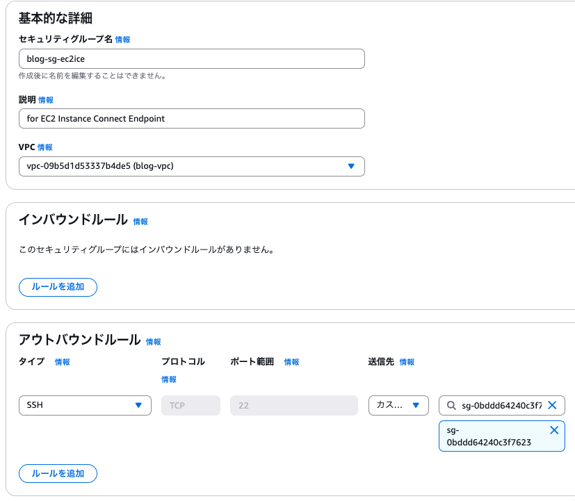
Task: Open the 情報 link beside アウトバウンドルール heading
Action: pyautogui.click(x=153, y=342)
